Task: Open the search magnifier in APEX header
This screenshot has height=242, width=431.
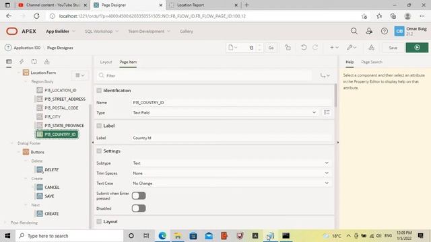Action: click(x=354, y=32)
